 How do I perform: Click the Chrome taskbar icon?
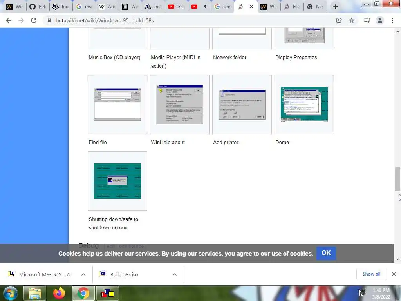point(83,293)
